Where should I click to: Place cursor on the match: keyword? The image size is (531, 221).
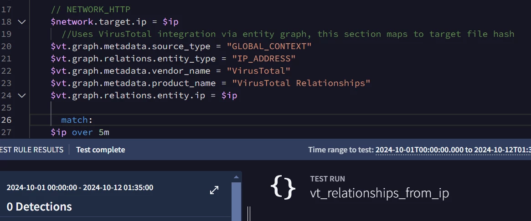point(77,120)
